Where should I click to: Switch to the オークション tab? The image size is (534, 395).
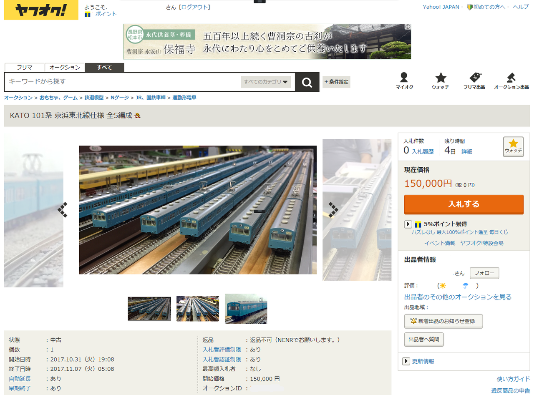coord(65,68)
